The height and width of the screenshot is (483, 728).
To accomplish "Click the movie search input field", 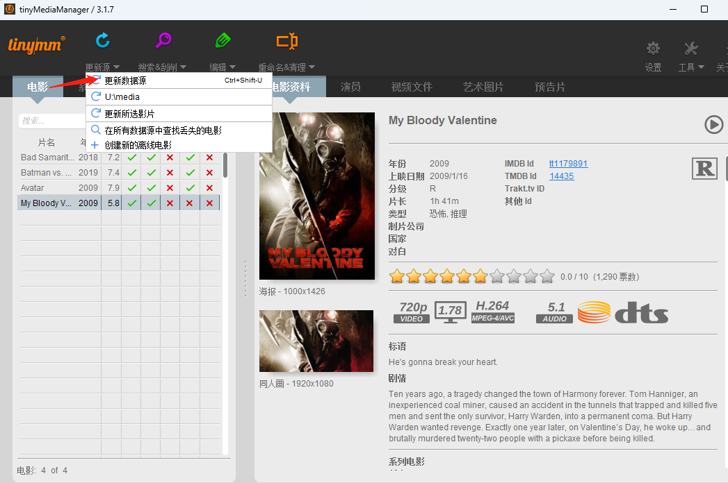I will click(52, 121).
